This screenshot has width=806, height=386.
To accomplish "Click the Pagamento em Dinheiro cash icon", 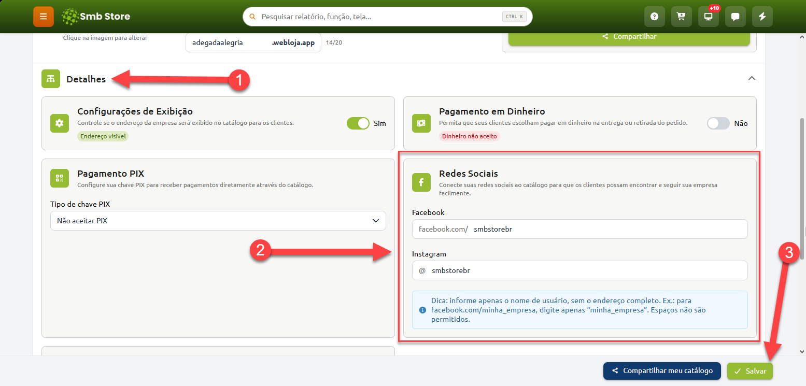I will [421, 123].
